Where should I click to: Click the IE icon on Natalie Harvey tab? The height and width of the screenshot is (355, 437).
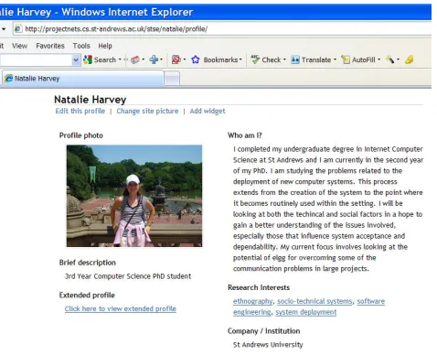coord(8,79)
